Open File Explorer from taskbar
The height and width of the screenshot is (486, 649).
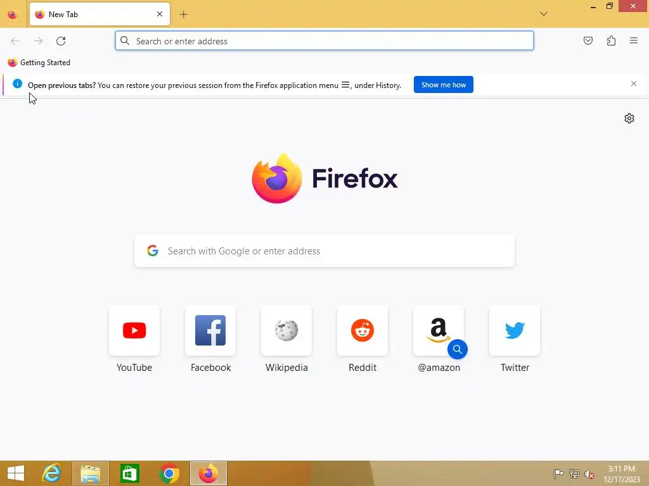tap(90, 473)
